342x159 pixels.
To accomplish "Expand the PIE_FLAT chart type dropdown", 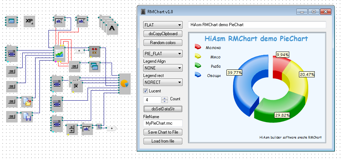I will click(163, 54).
